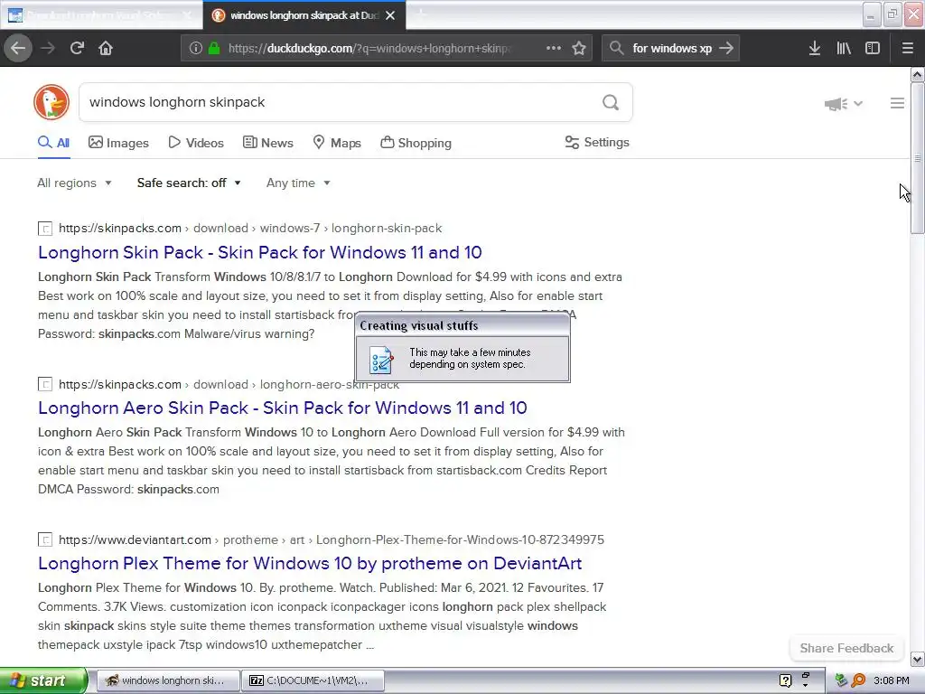Click scrollbar down arrow
The width and height of the screenshot is (925, 694).
click(917, 659)
